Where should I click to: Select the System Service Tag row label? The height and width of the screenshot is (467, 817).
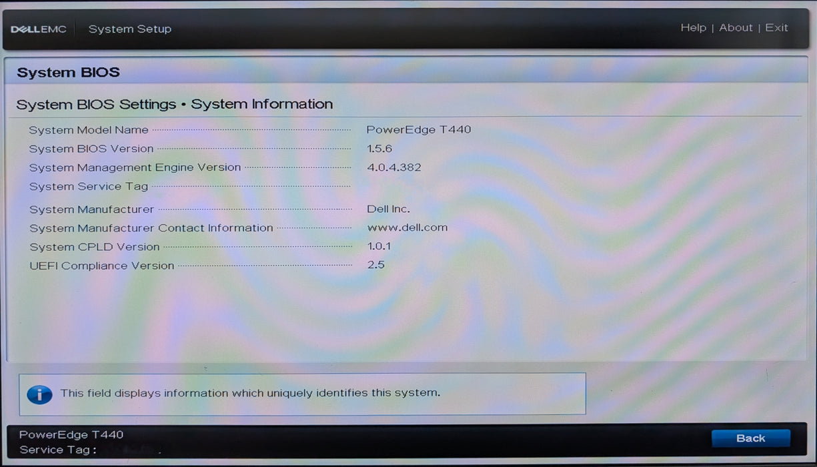click(89, 187)
